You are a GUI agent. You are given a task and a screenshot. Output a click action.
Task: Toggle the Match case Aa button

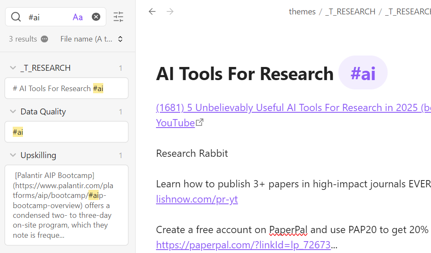point(78,17)
